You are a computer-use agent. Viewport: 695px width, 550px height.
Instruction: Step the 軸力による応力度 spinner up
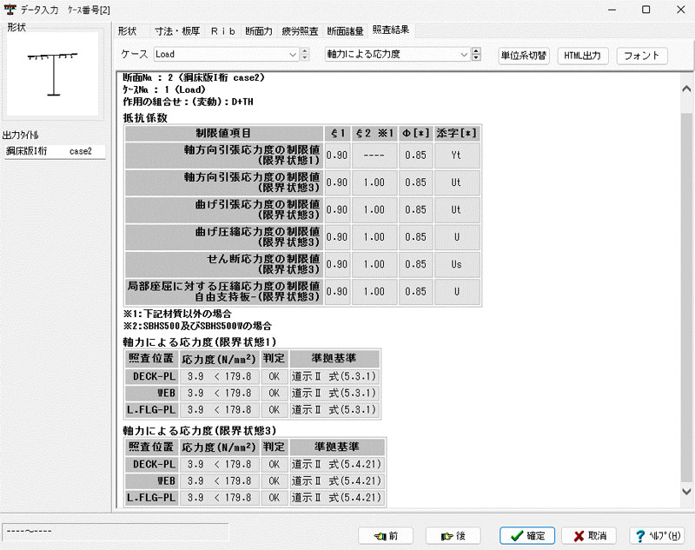(476, 51)
